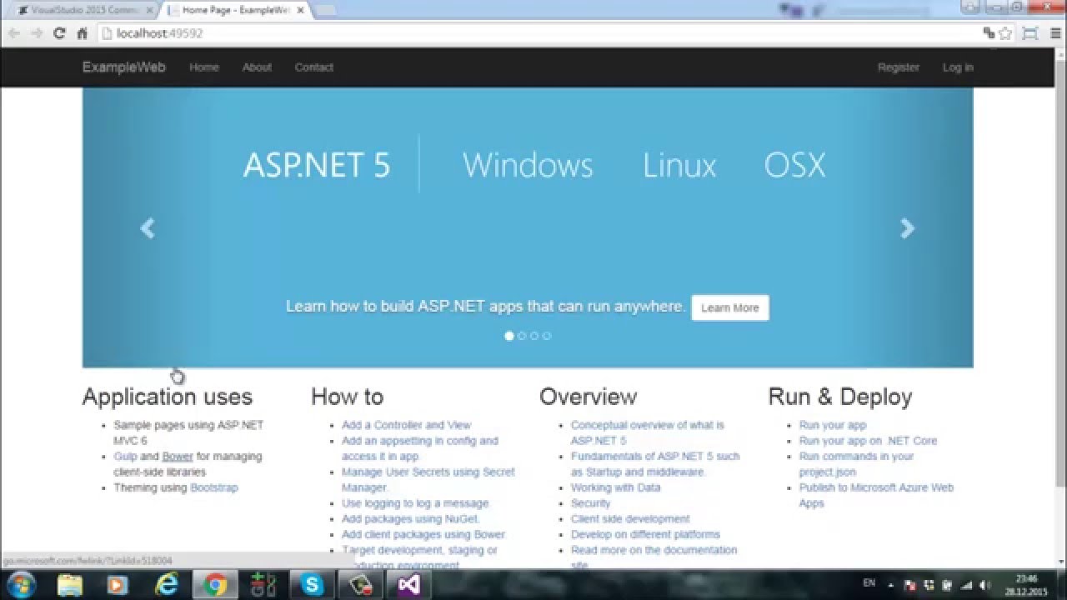Open the Bower link under Application uses
1067x600 pixels.
(x=178, y=457)
